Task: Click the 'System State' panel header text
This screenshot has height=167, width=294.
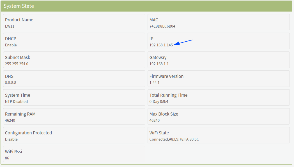Action: pos(19,6)
